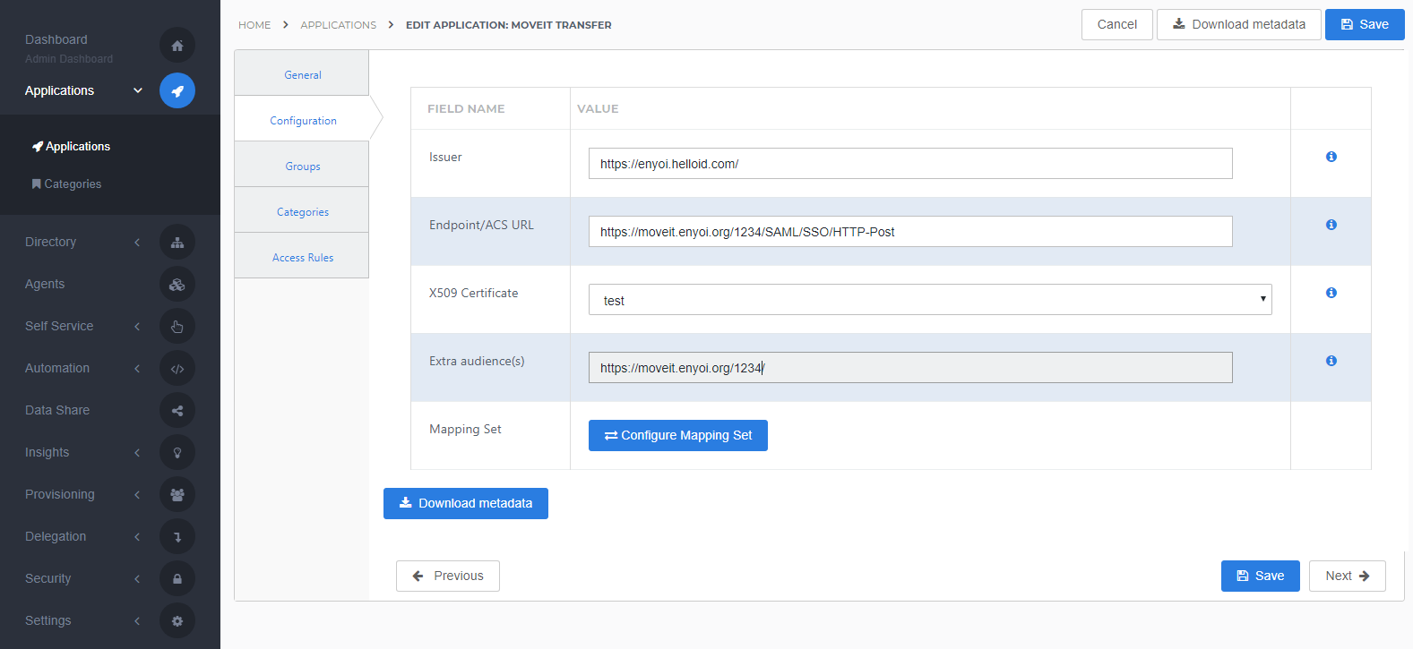
Task: Click the bottom Save button
Action: (x=1261, y=576)
